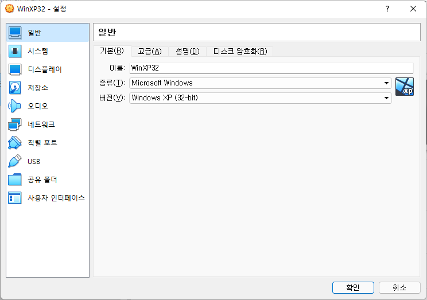Open the 공유 폴더 settings label
Image resolution: width=427 pixels, height=300 pixels.
click(42, 180)
